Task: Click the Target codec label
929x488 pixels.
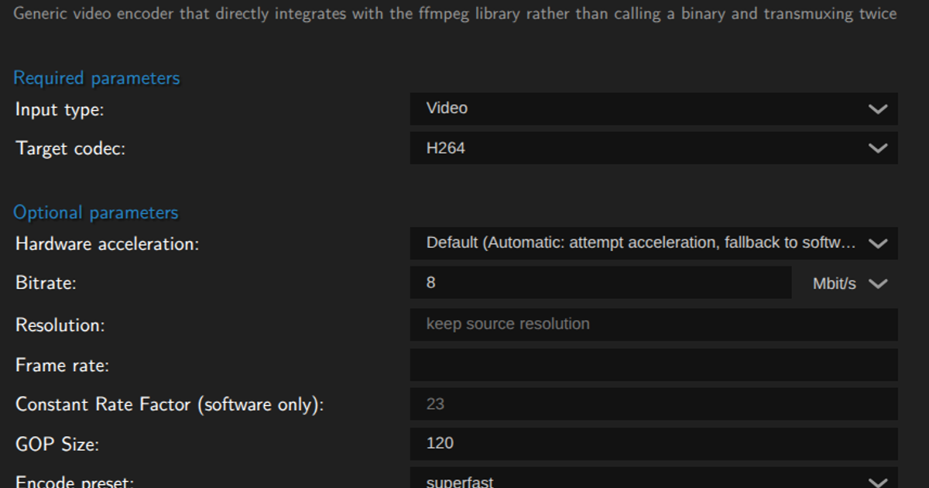Action: tap(70, 149)
